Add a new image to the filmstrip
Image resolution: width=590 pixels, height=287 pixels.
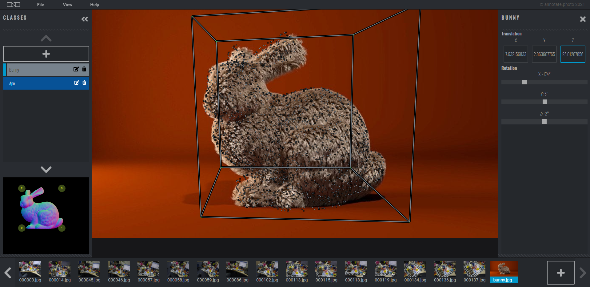coord(560,273)
